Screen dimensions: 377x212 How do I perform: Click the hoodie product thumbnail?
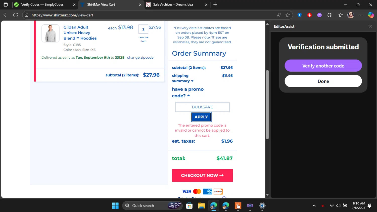(x=51, y=33)
